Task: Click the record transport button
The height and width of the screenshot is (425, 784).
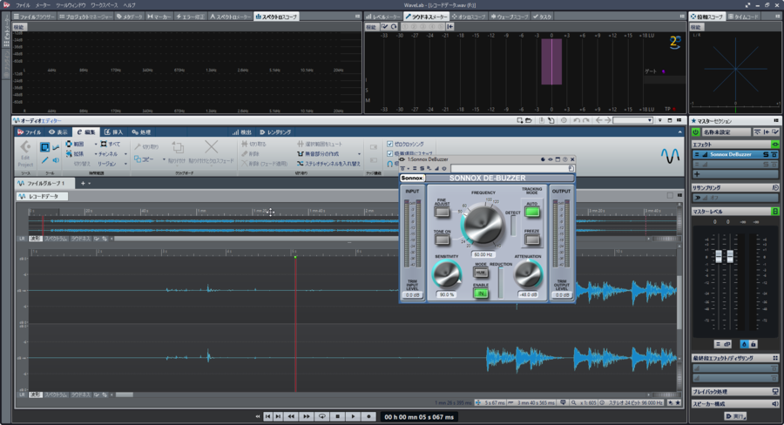Action: click(368, 416)
